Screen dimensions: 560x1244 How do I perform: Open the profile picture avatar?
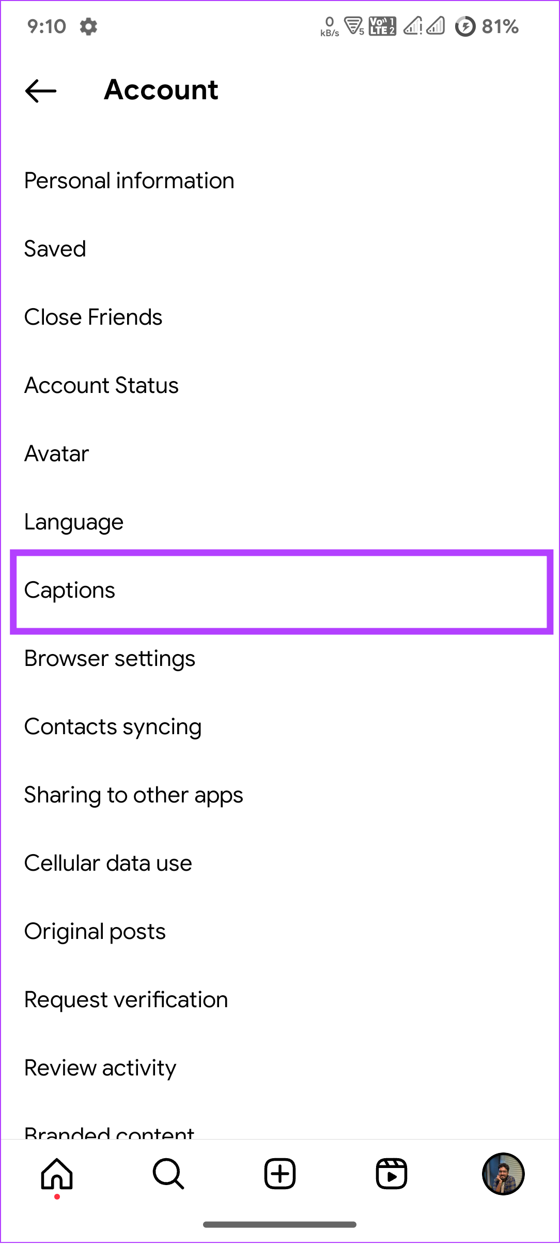point(503,1174)
